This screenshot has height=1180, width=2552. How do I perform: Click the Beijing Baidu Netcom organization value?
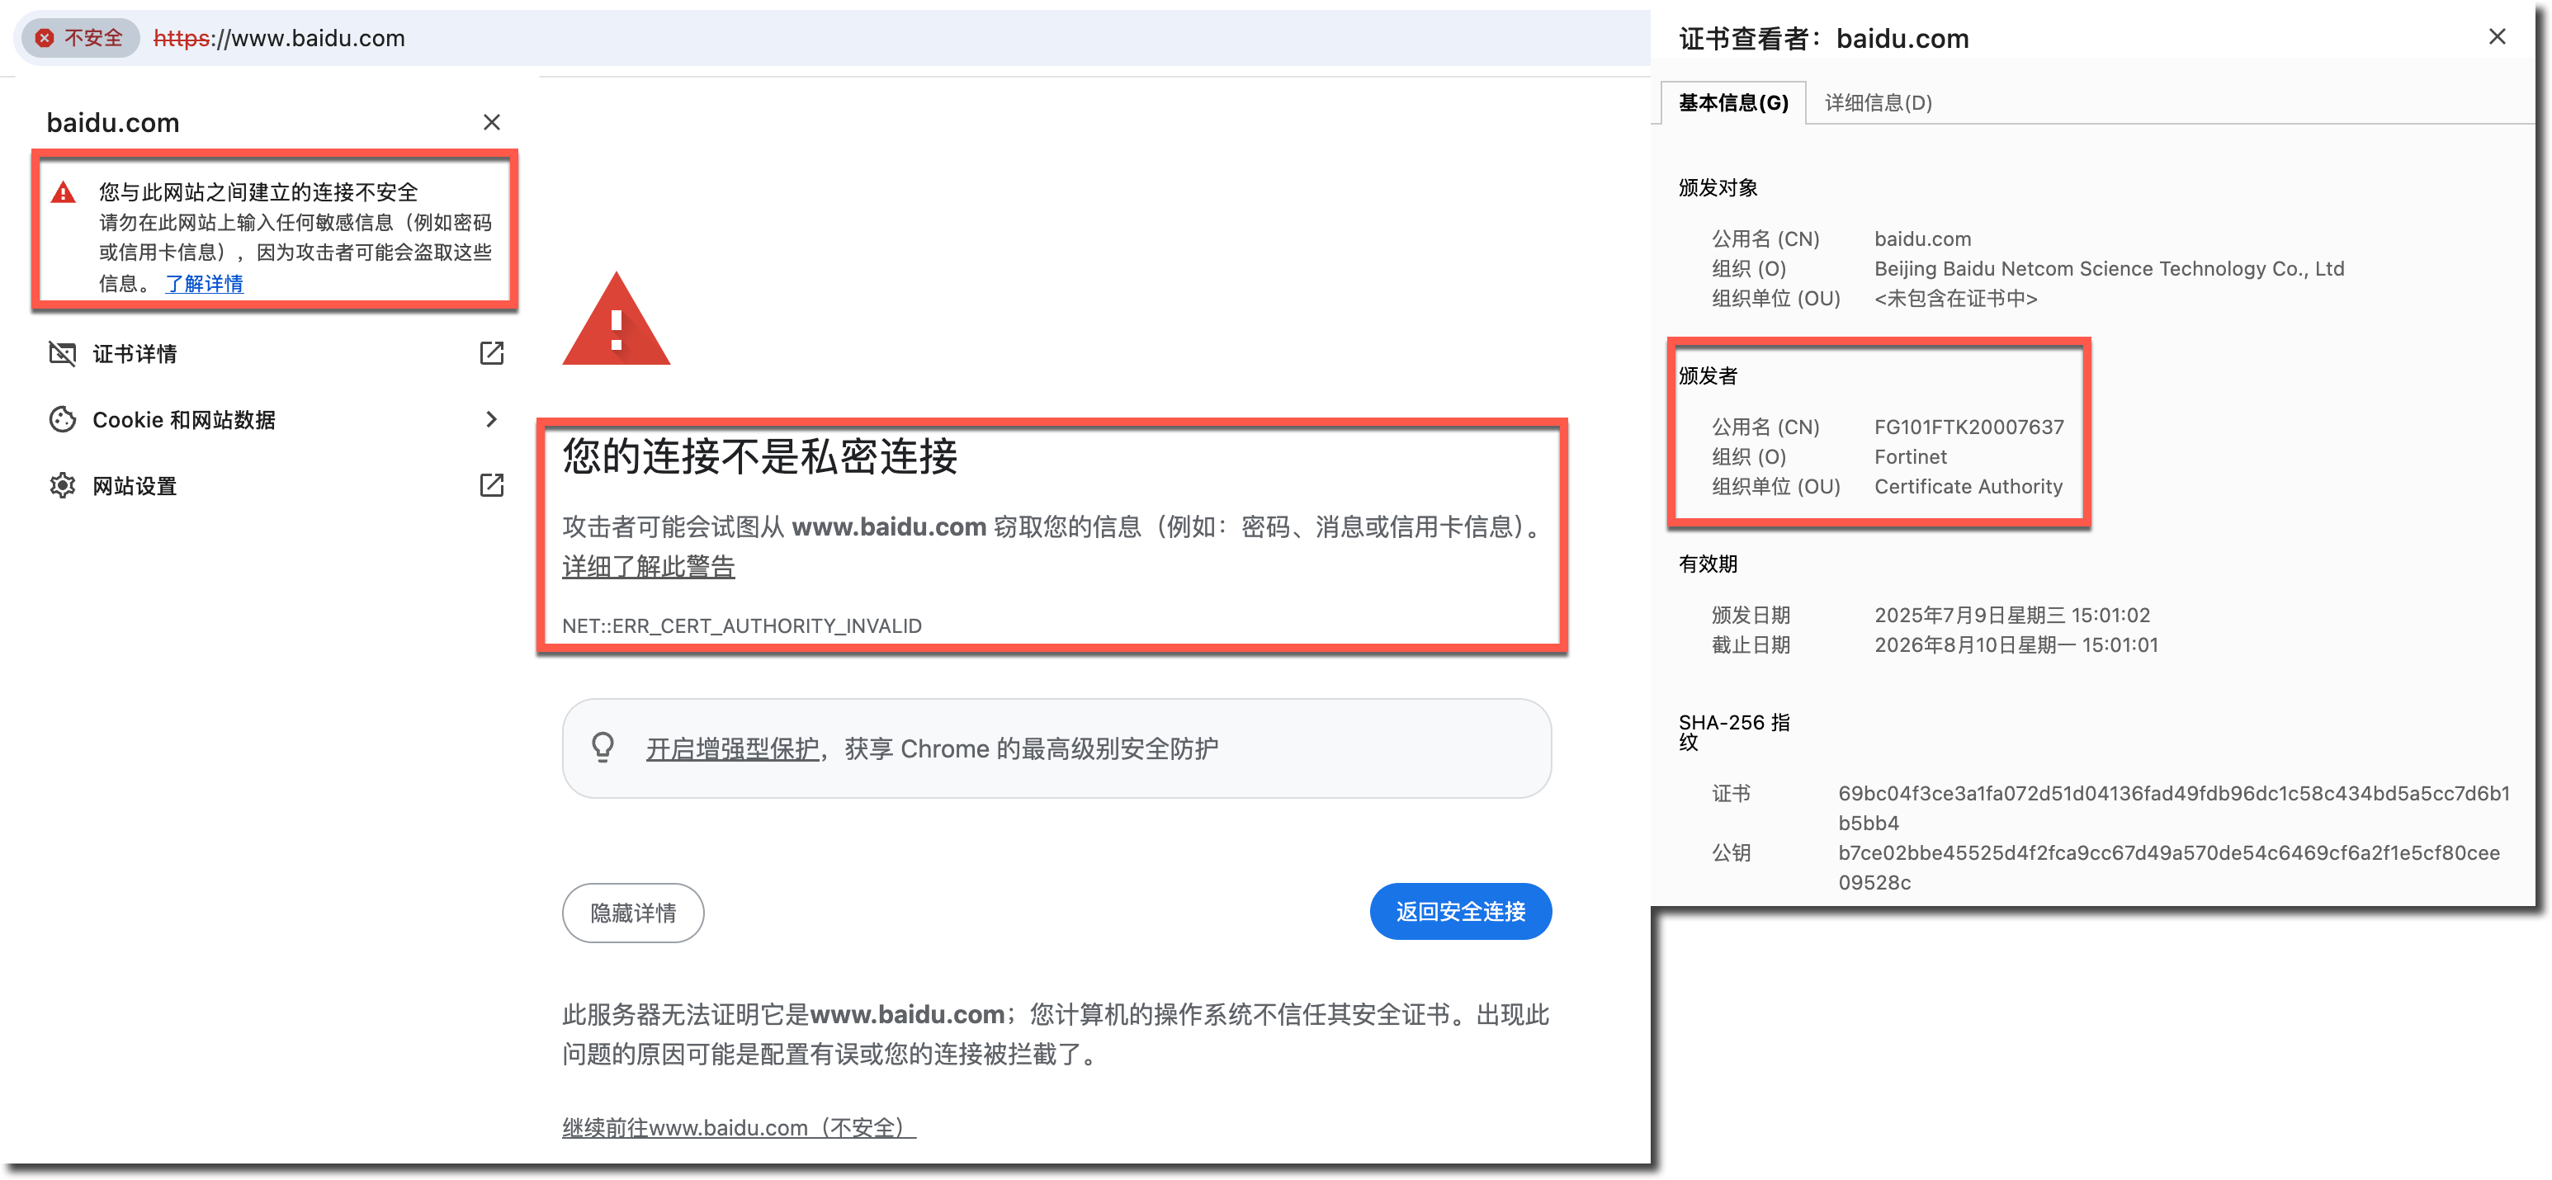point(2109,268)
